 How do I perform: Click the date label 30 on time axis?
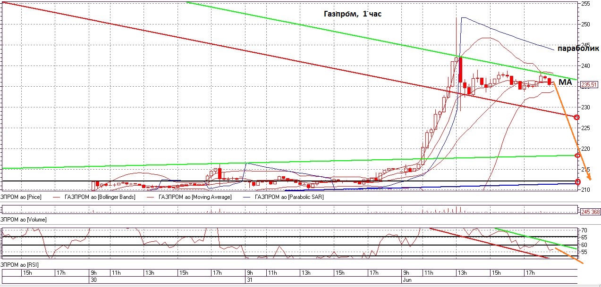pyautogui.click(x=93, y=280)
